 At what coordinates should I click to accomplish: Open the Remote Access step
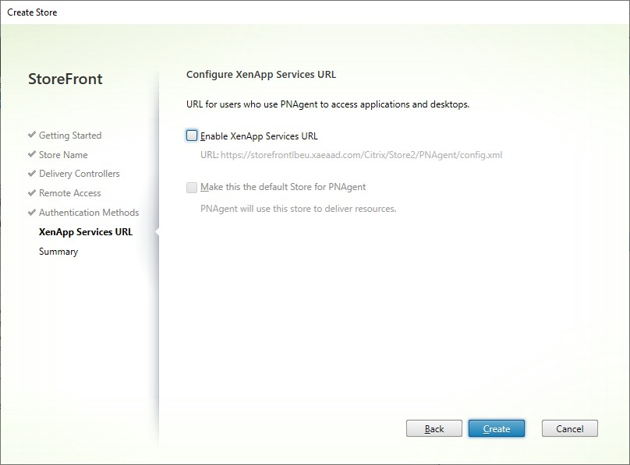pos(70,193)
